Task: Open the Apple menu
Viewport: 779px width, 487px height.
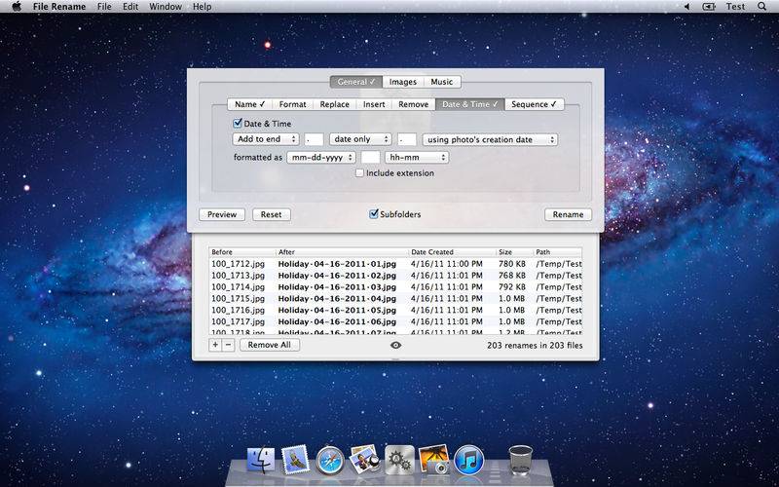Action: click(17, 7)
